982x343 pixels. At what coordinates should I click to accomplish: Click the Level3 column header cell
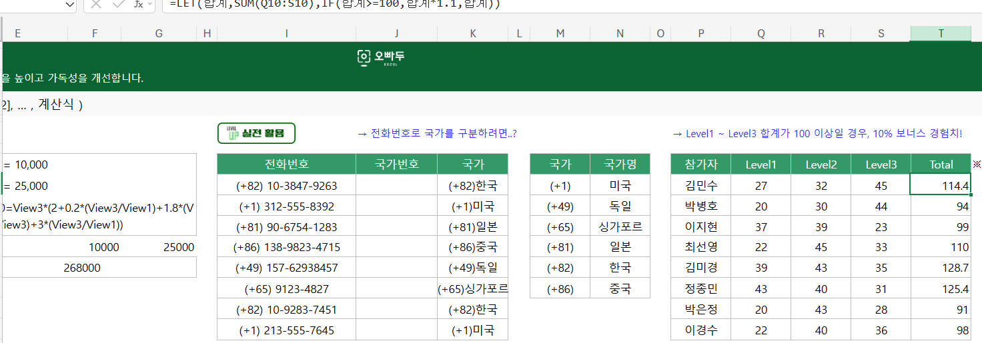[881, 164]
